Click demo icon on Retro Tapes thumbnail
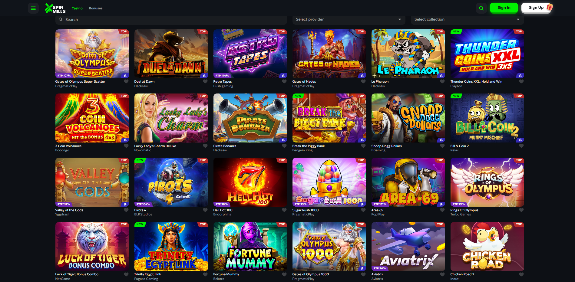 283,76
